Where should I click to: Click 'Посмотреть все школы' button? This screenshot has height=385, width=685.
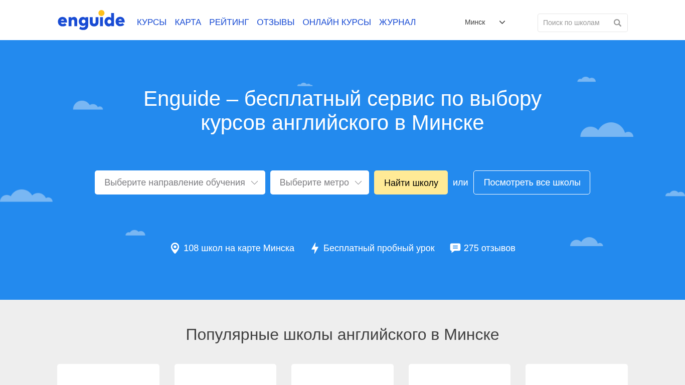[532, 182]
